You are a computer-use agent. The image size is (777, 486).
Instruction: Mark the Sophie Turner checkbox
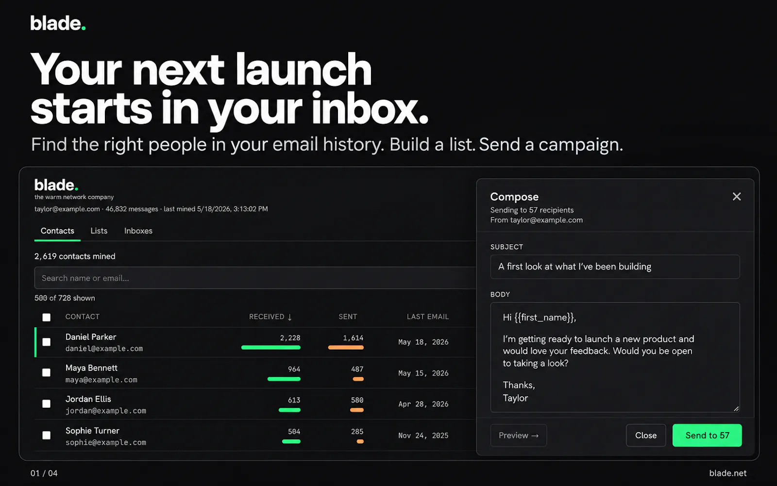click(47, 436)
